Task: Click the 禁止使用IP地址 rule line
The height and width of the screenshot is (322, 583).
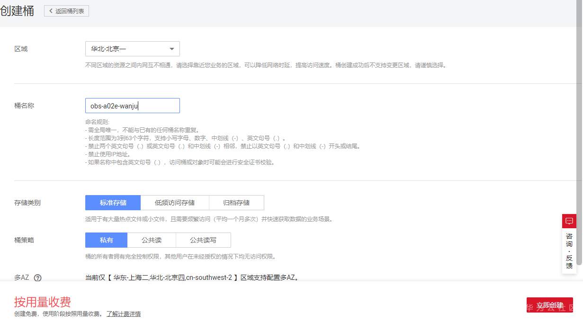Action: [x=108, y=154]
